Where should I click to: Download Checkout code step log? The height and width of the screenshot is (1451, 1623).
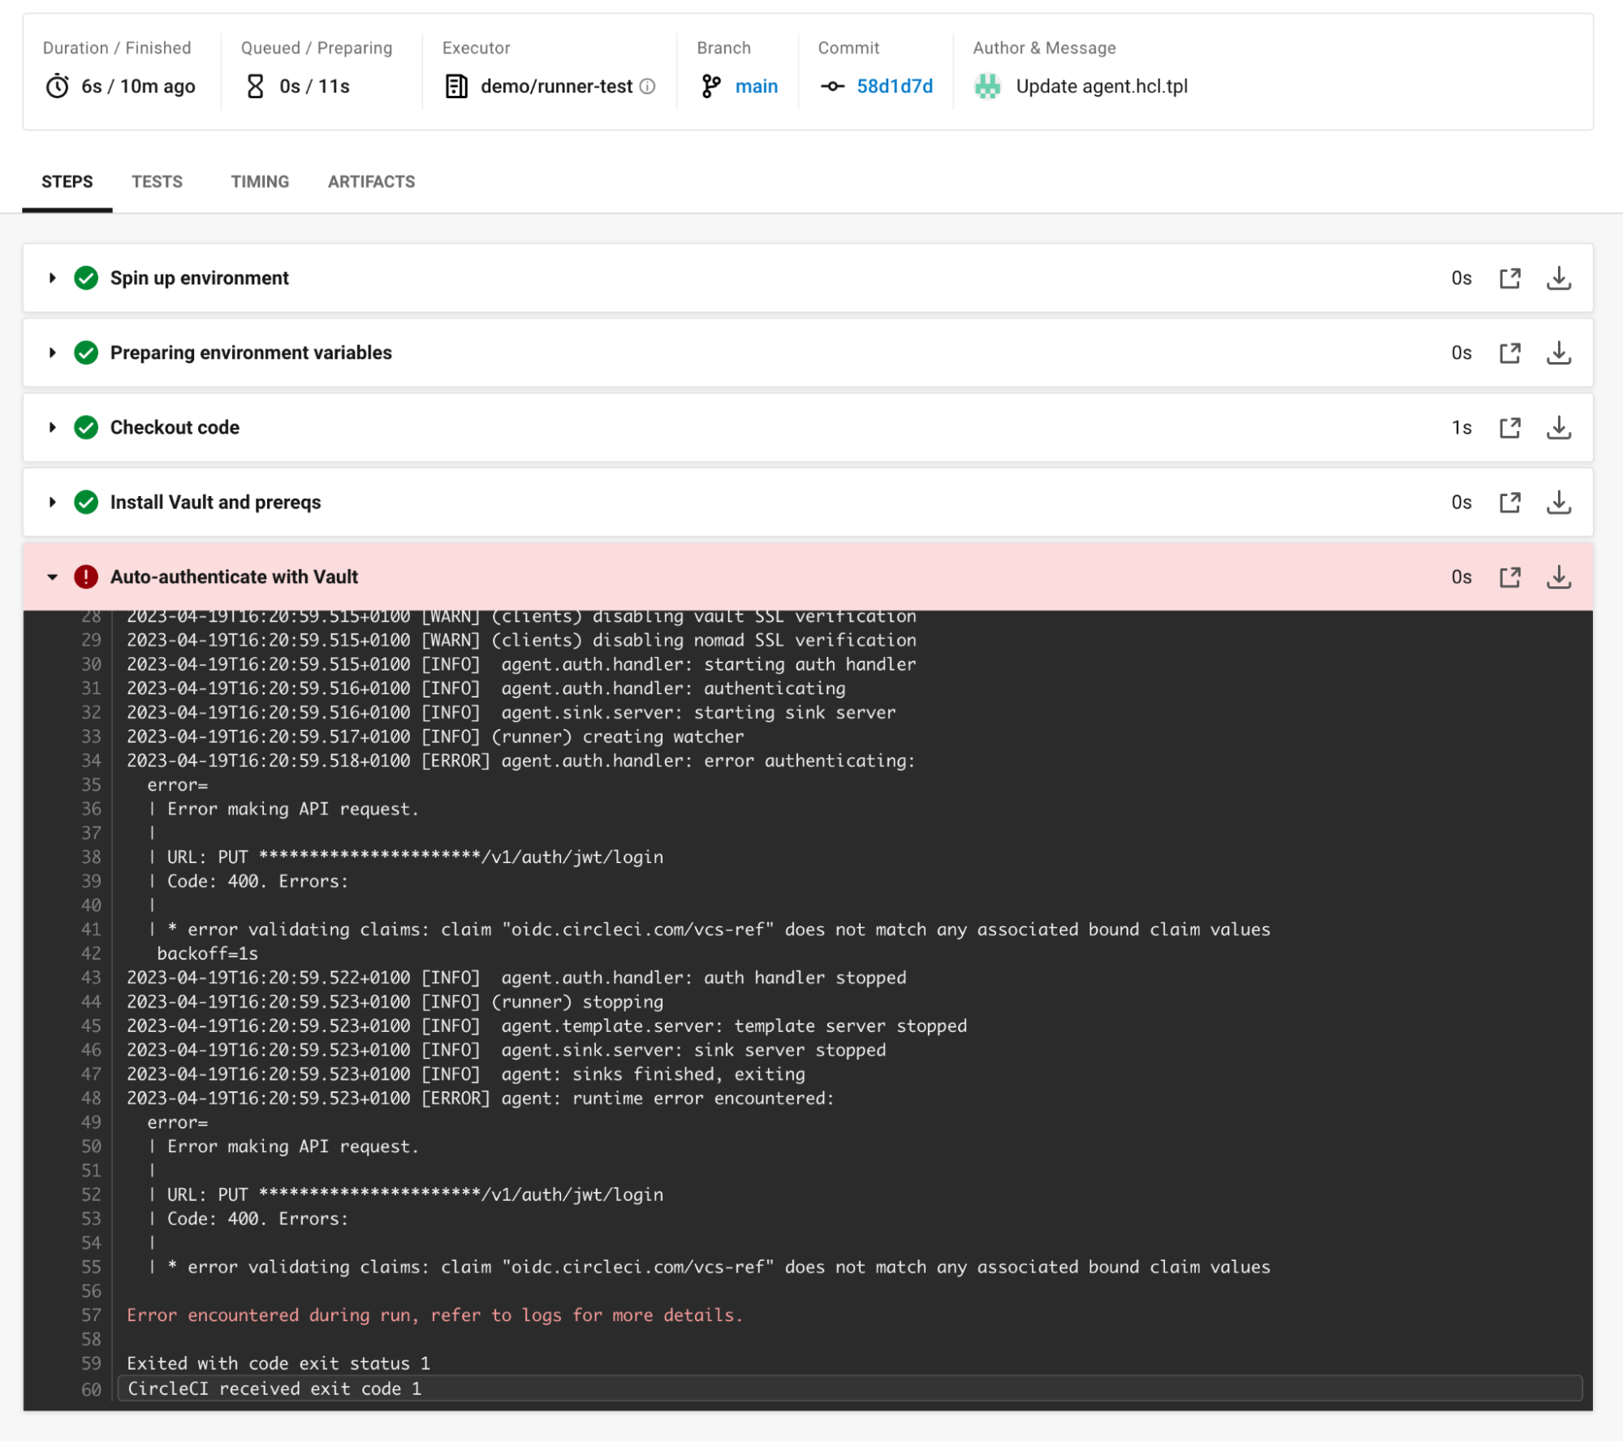[x=1558, y=428]
